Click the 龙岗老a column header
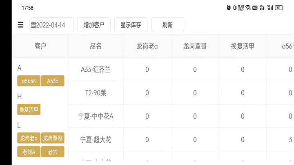This screenshot has height=165, width=294. coord(147,46)
